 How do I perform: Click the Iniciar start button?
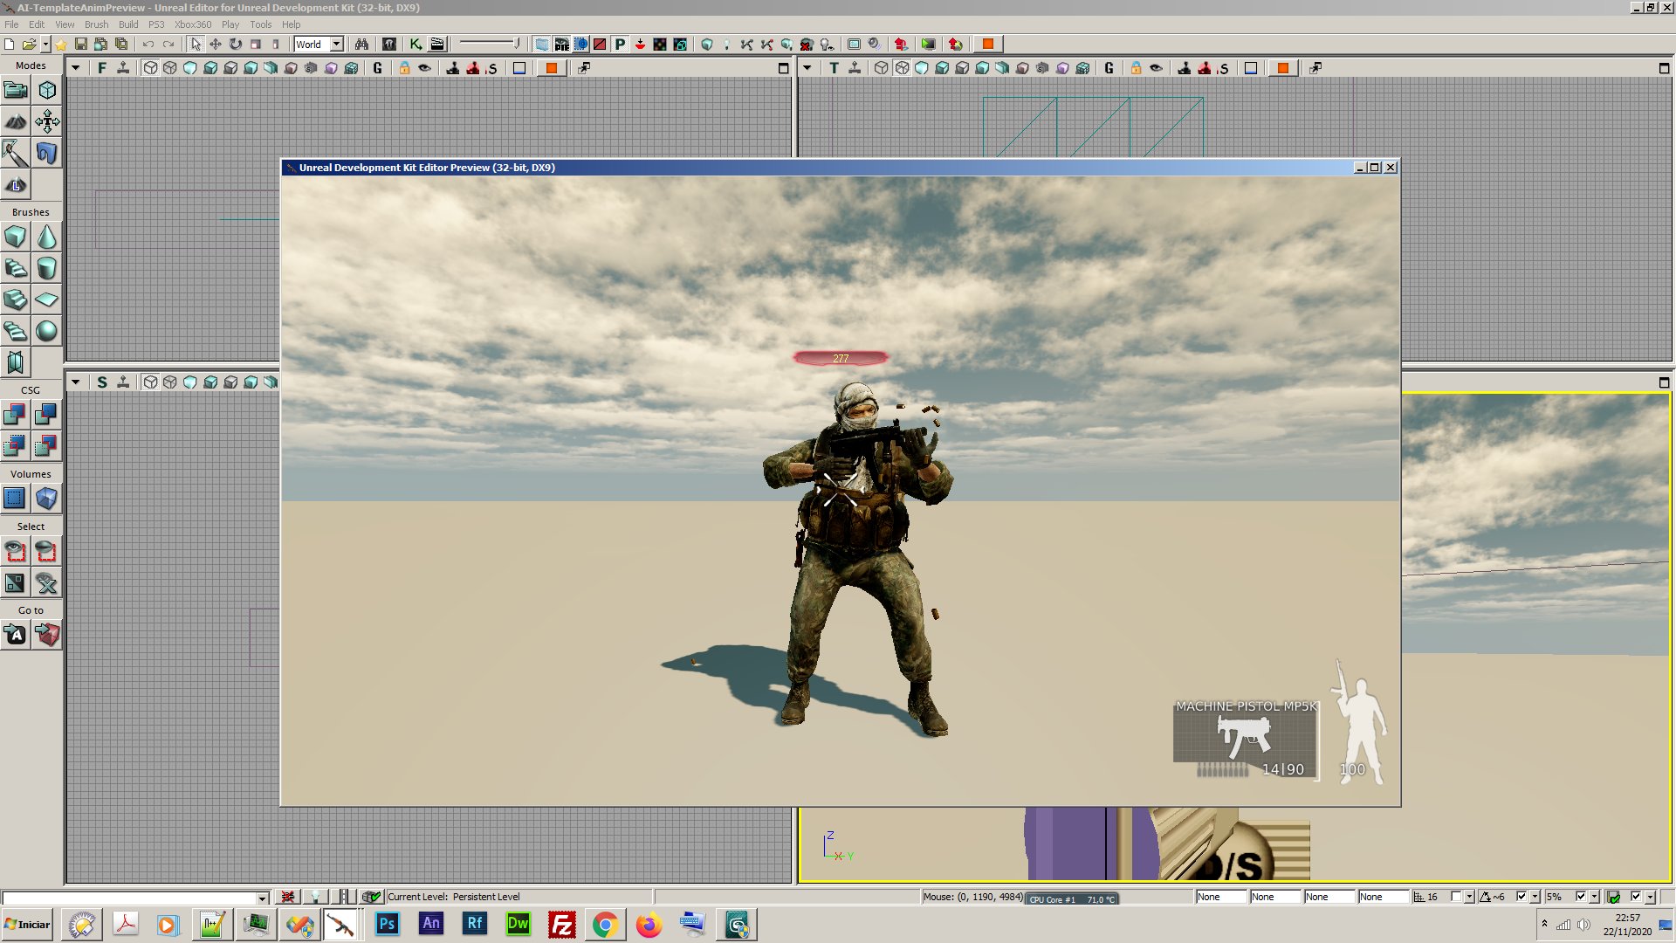(x=28, y=925)
